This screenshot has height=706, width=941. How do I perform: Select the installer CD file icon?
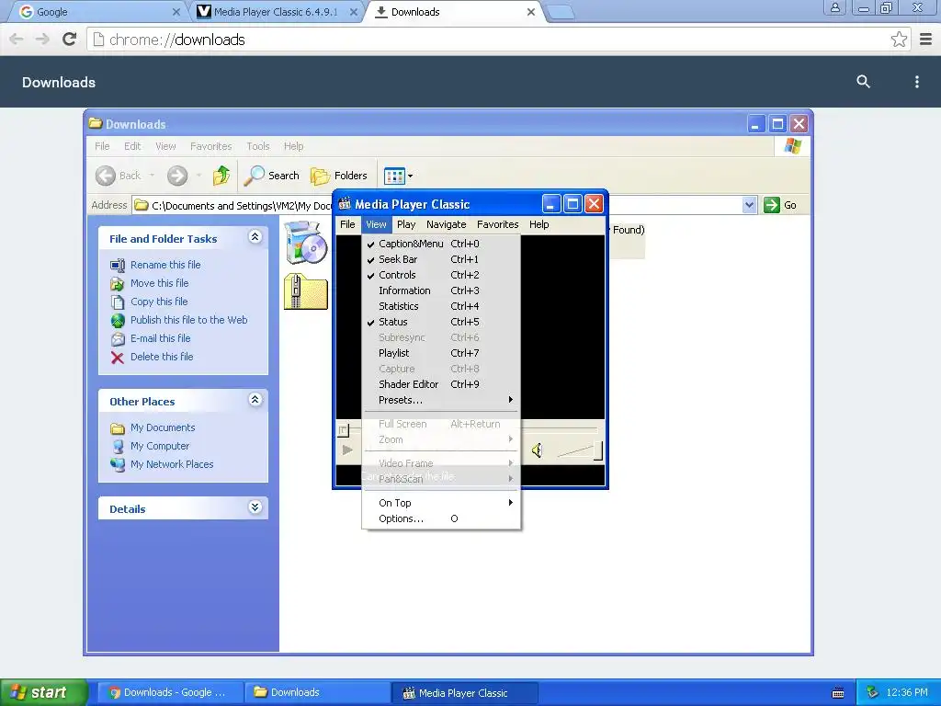click(x=306, y=242)
